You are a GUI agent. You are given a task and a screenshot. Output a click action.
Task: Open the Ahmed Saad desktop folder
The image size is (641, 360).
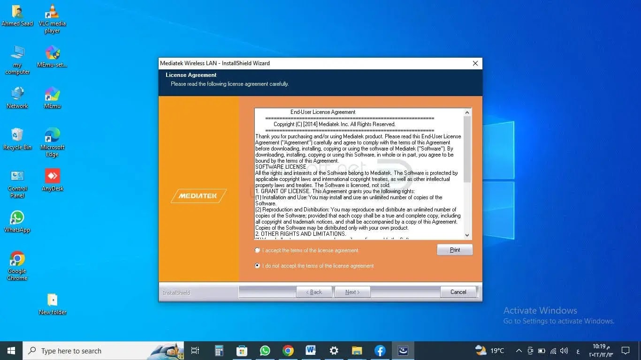pos(17,15)
